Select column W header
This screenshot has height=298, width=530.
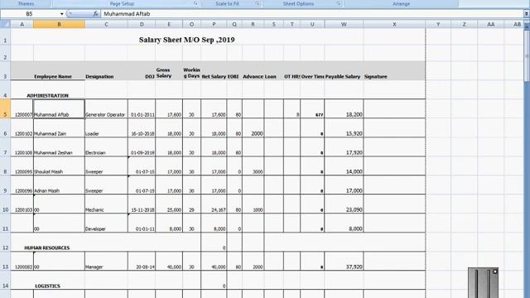[x=344, y=24]
